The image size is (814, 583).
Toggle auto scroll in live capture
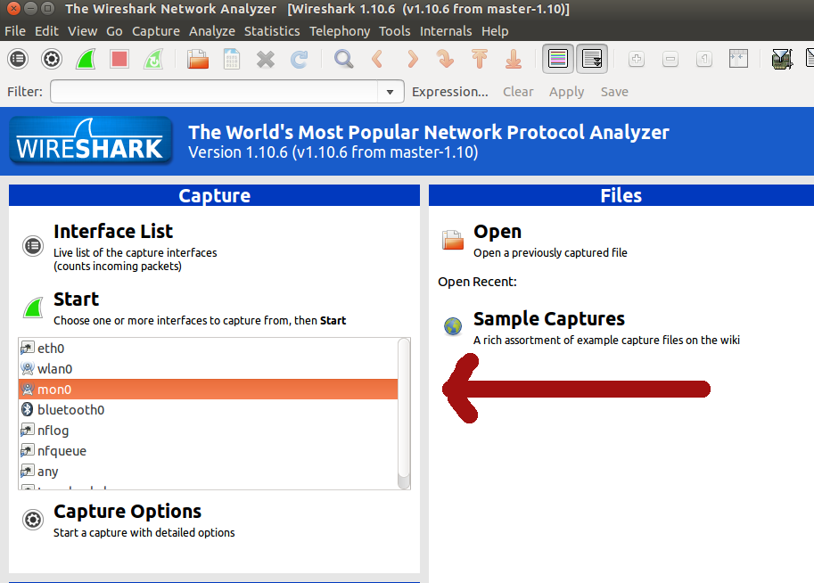pyautogui.click(x=591, y=60)
